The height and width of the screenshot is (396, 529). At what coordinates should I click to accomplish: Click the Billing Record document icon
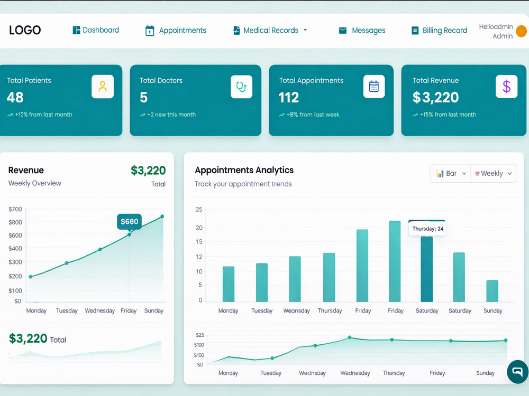[x=415, y=31]
